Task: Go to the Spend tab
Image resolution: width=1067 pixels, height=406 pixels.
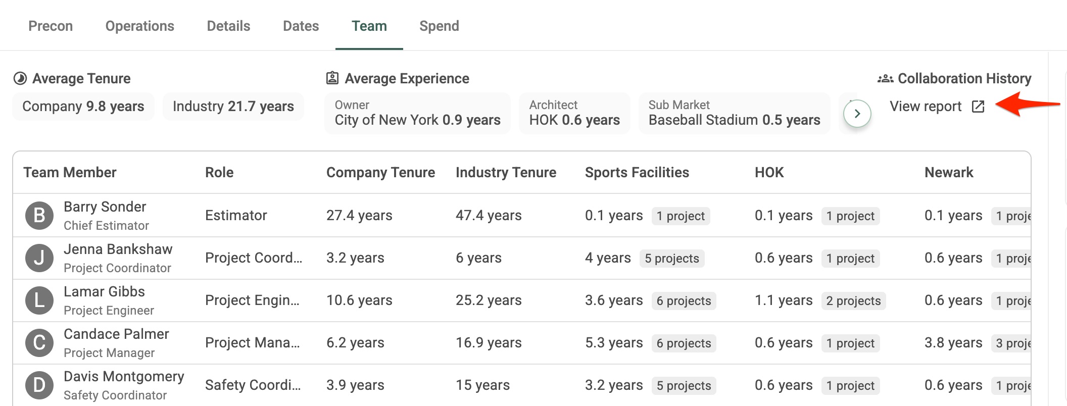Action: 439,26
